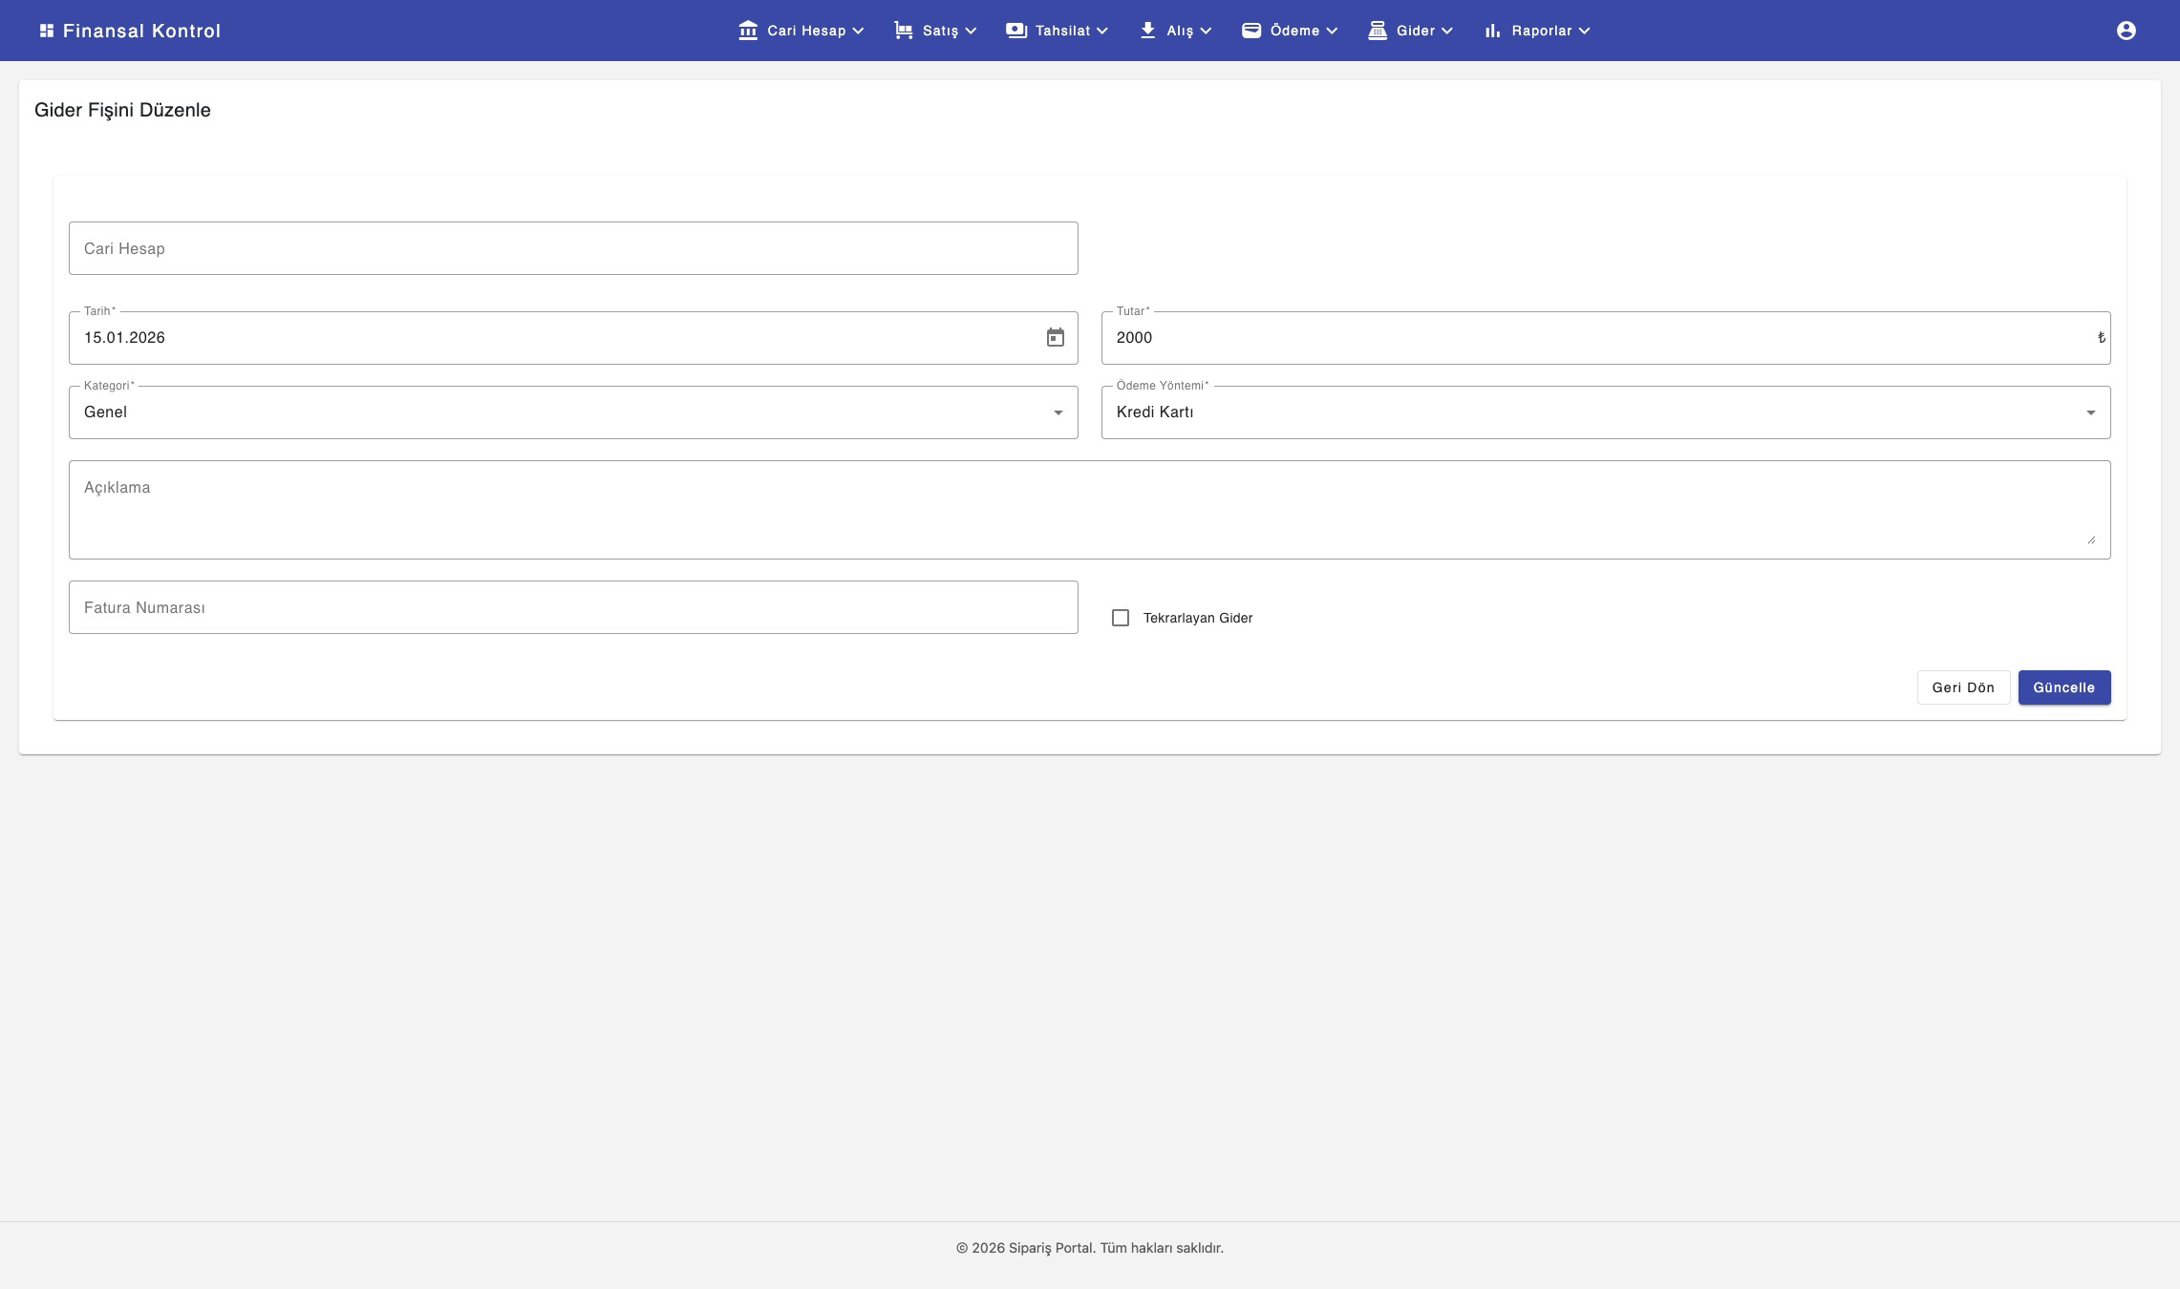This screenshot has width=2180, height=1289.
Task: Click the Raporlar bar chart icon
Action: pos(1492,31)
